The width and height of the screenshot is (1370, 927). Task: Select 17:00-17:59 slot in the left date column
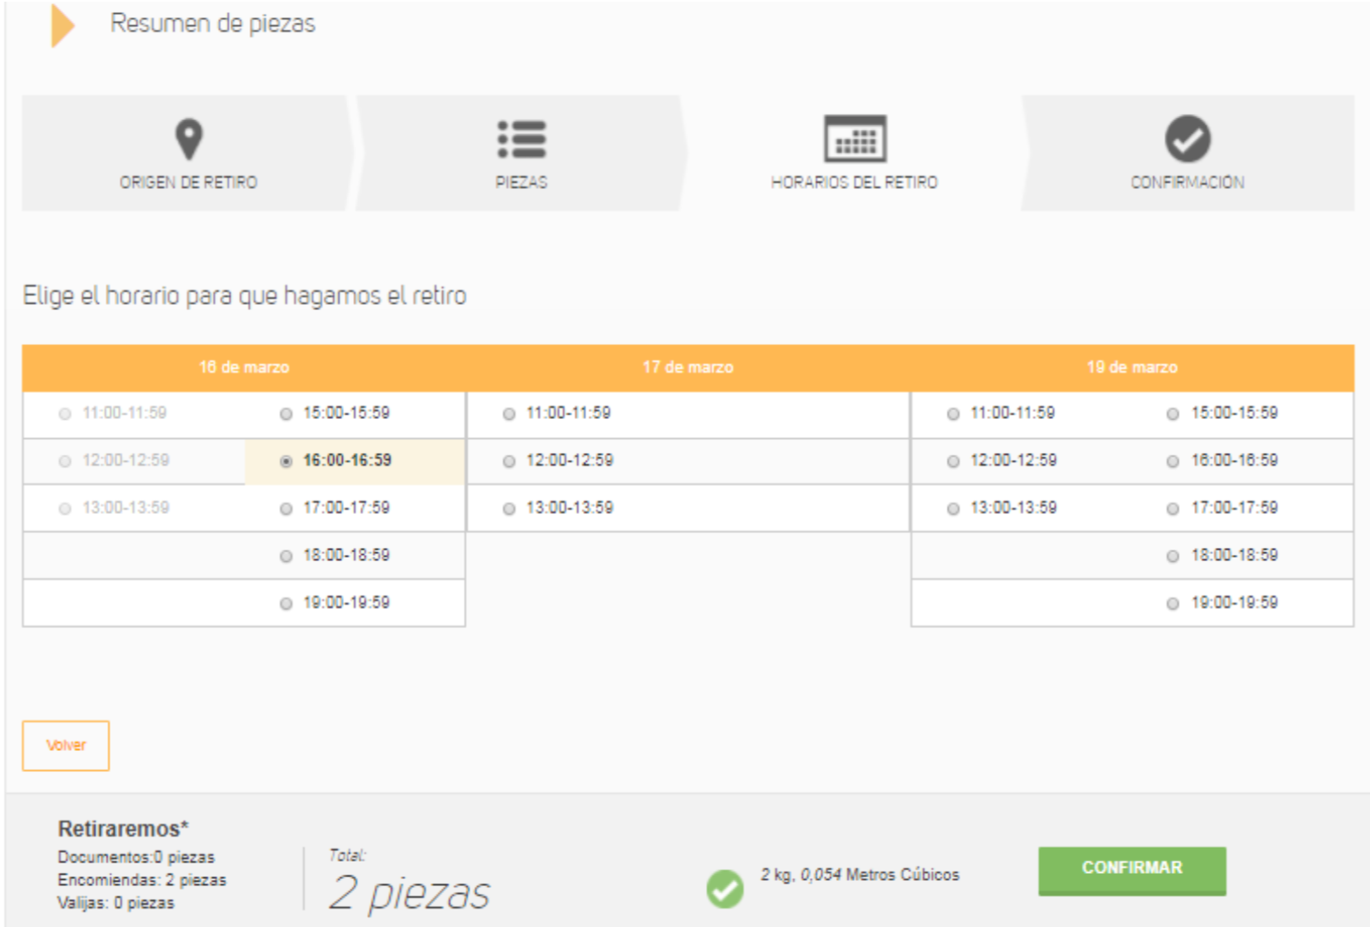(x=286, y=509)
